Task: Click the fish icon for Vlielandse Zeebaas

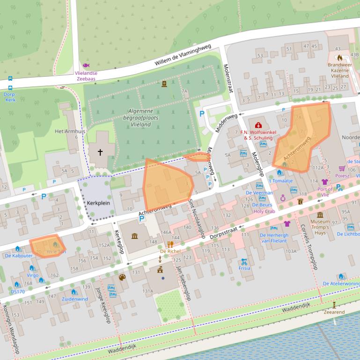Action: (x=86, y=65)
